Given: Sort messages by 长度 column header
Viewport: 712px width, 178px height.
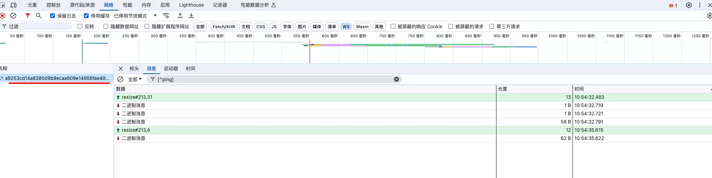Looking at the screenshot, I should pos(534,89).
